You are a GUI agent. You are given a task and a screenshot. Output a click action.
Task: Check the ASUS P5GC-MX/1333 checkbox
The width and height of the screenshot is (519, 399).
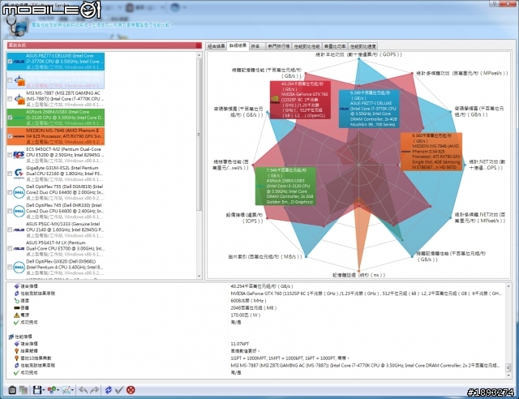tap(10, 230)
